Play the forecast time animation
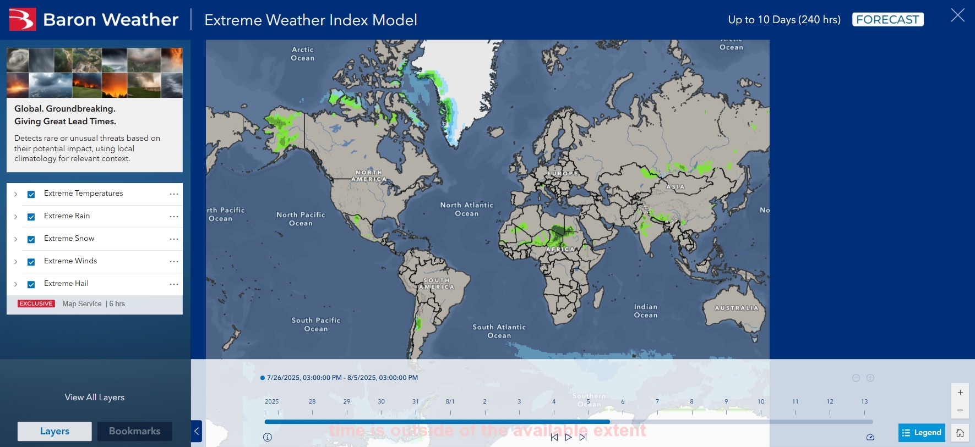 pos(568,437)
